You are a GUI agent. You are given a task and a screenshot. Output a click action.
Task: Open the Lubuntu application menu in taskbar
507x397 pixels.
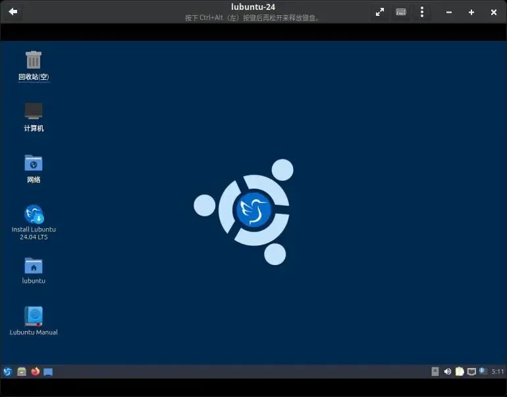8,371
